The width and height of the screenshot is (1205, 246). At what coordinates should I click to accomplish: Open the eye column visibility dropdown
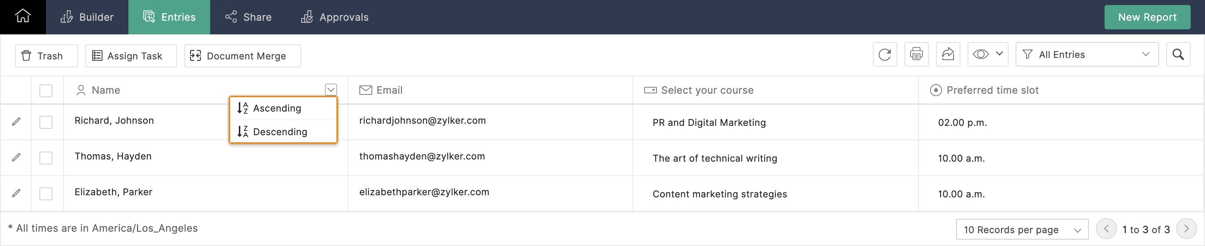click(987, 55)
